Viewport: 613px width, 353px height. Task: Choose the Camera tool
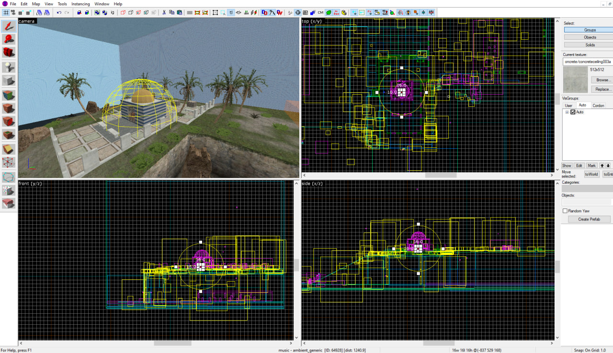pos(9,52)
